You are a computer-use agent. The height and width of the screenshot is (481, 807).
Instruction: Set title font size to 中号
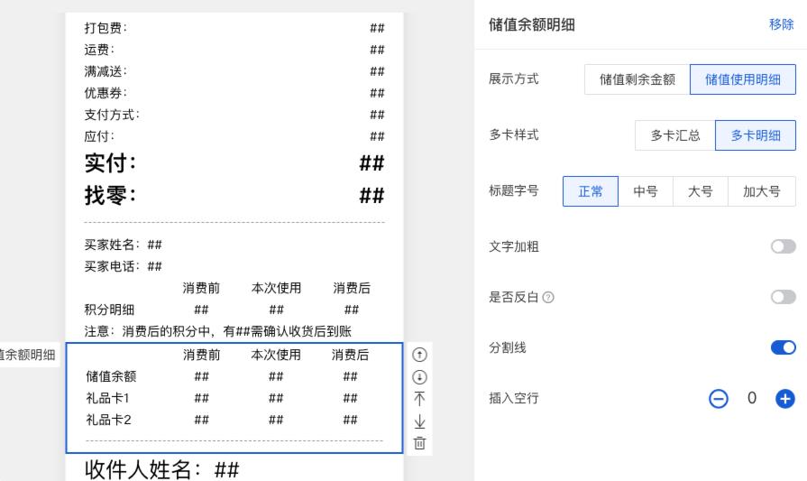[646, 191]
